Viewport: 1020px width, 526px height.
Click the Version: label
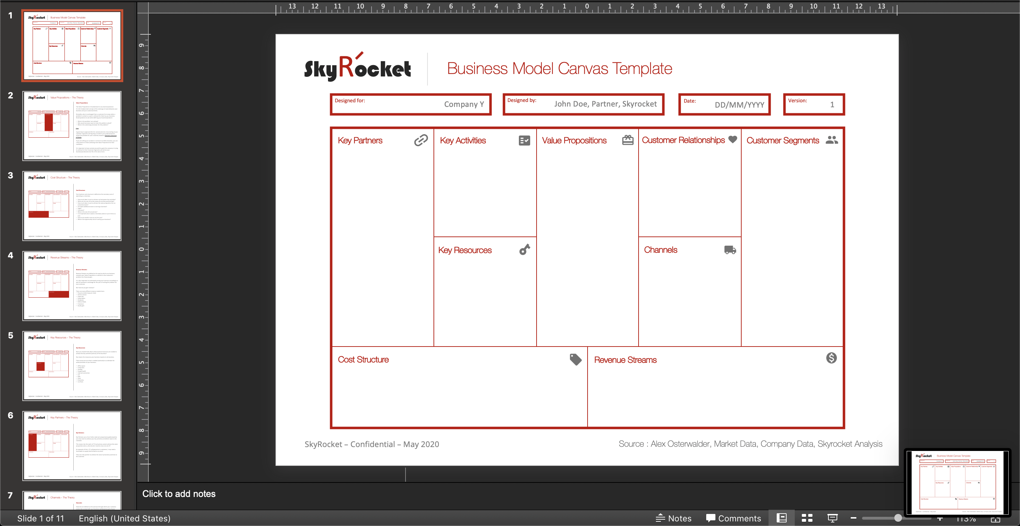[797, 101]
